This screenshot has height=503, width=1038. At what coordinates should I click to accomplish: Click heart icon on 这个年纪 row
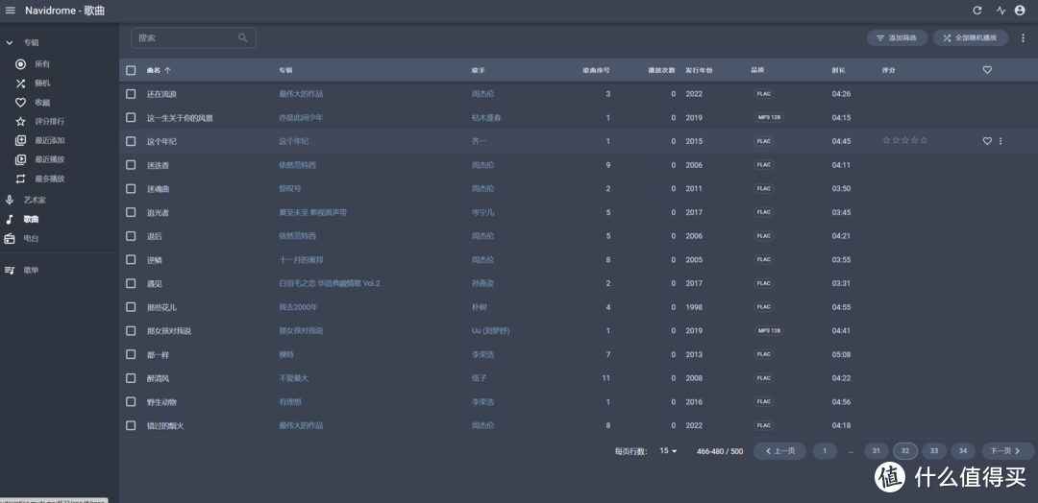(x=987, y=141)
